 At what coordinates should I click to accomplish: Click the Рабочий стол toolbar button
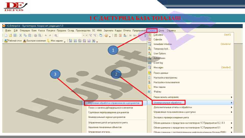coord(13,41)
